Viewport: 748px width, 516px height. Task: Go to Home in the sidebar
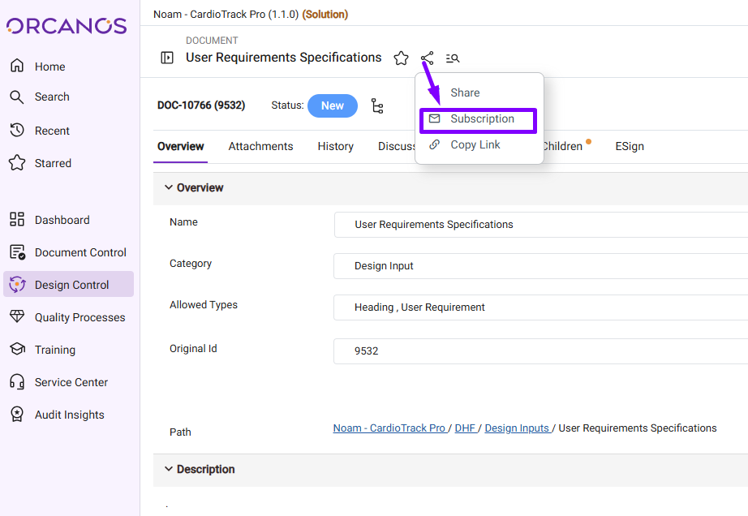[x=49, y=67]
